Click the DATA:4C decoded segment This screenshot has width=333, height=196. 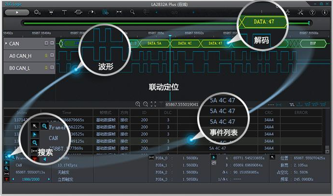pos(185,43)
